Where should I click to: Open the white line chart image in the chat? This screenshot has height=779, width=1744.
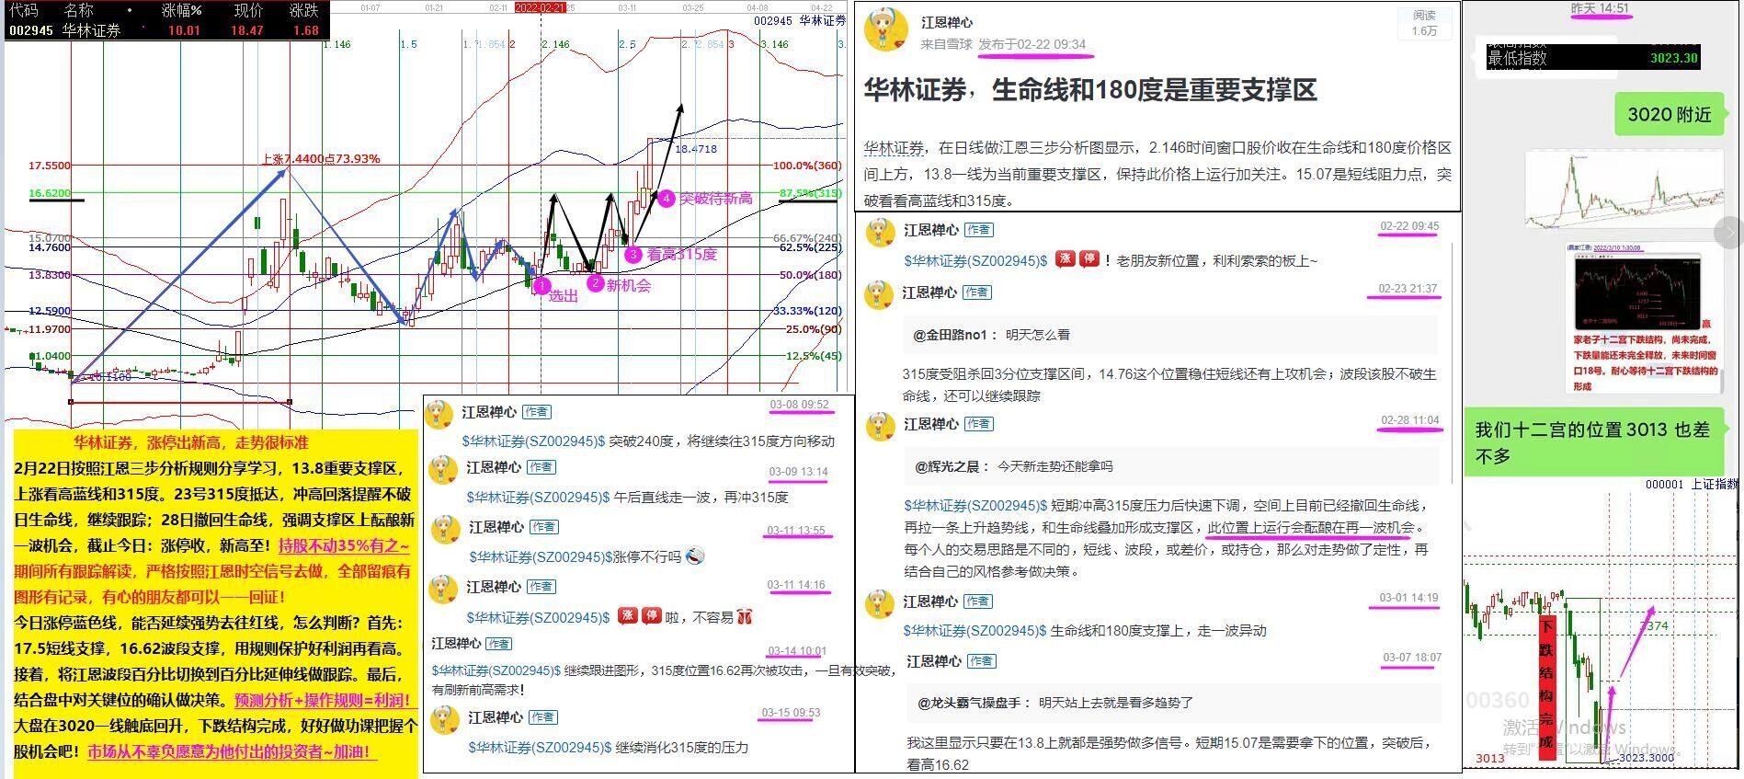[1624, 190]
